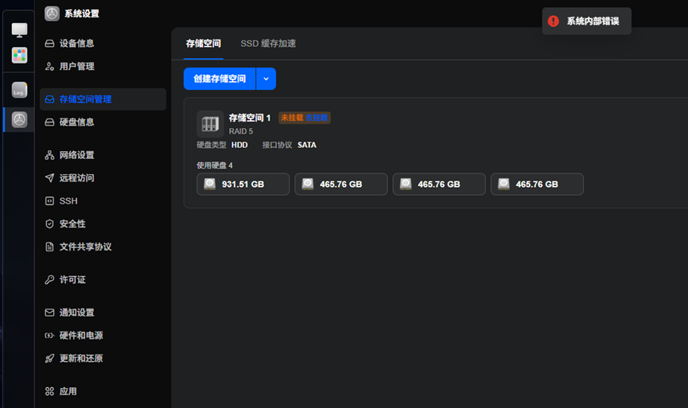The image size is (688, 408).
Task: Click the HDD disk type value
Action: (x=239, y=145)
